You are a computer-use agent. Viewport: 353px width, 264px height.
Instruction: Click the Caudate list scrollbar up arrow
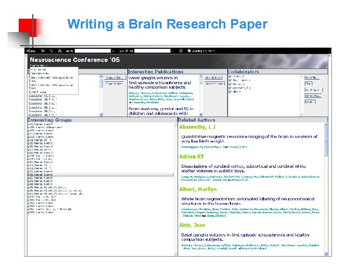tap(101, 77)
